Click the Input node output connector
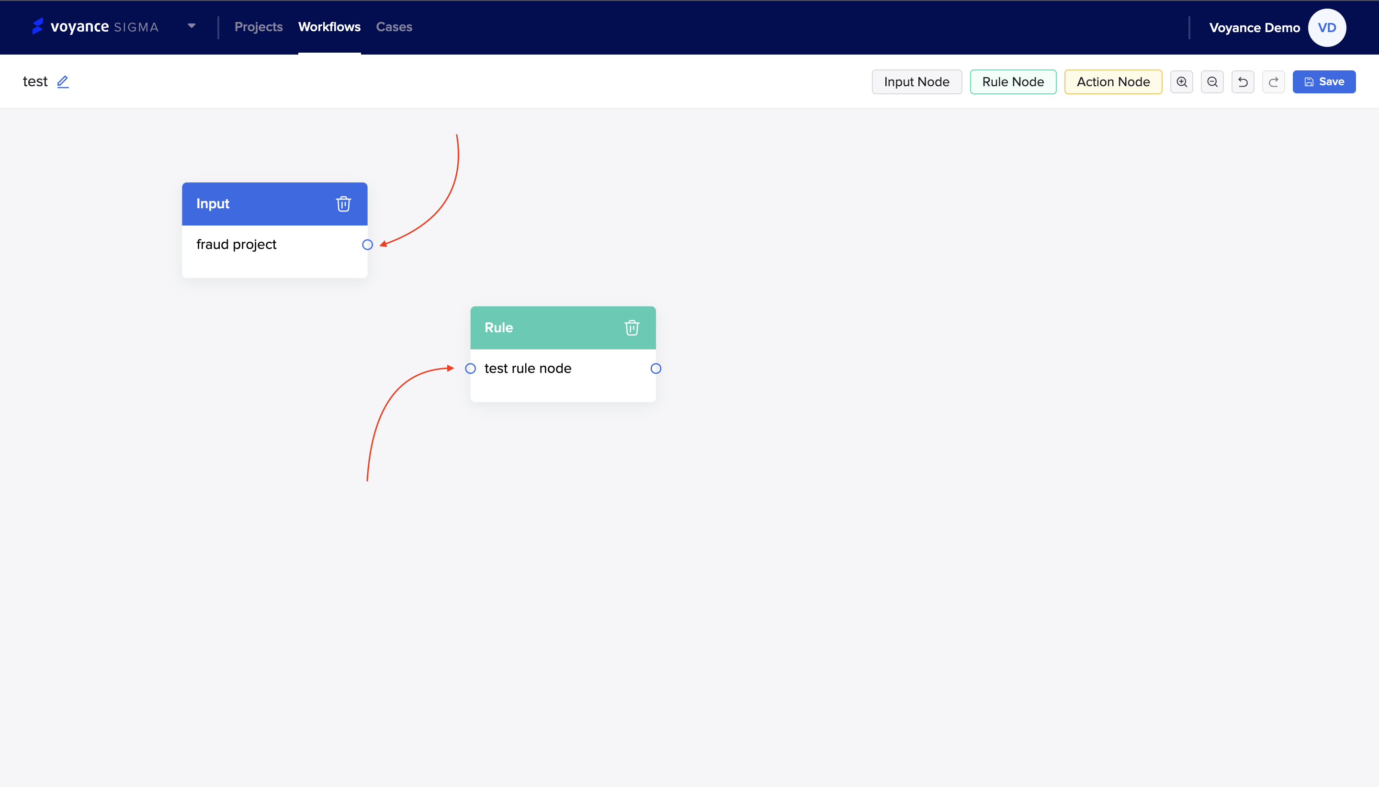Screen dimensions: 1379x787 point(367,245)
